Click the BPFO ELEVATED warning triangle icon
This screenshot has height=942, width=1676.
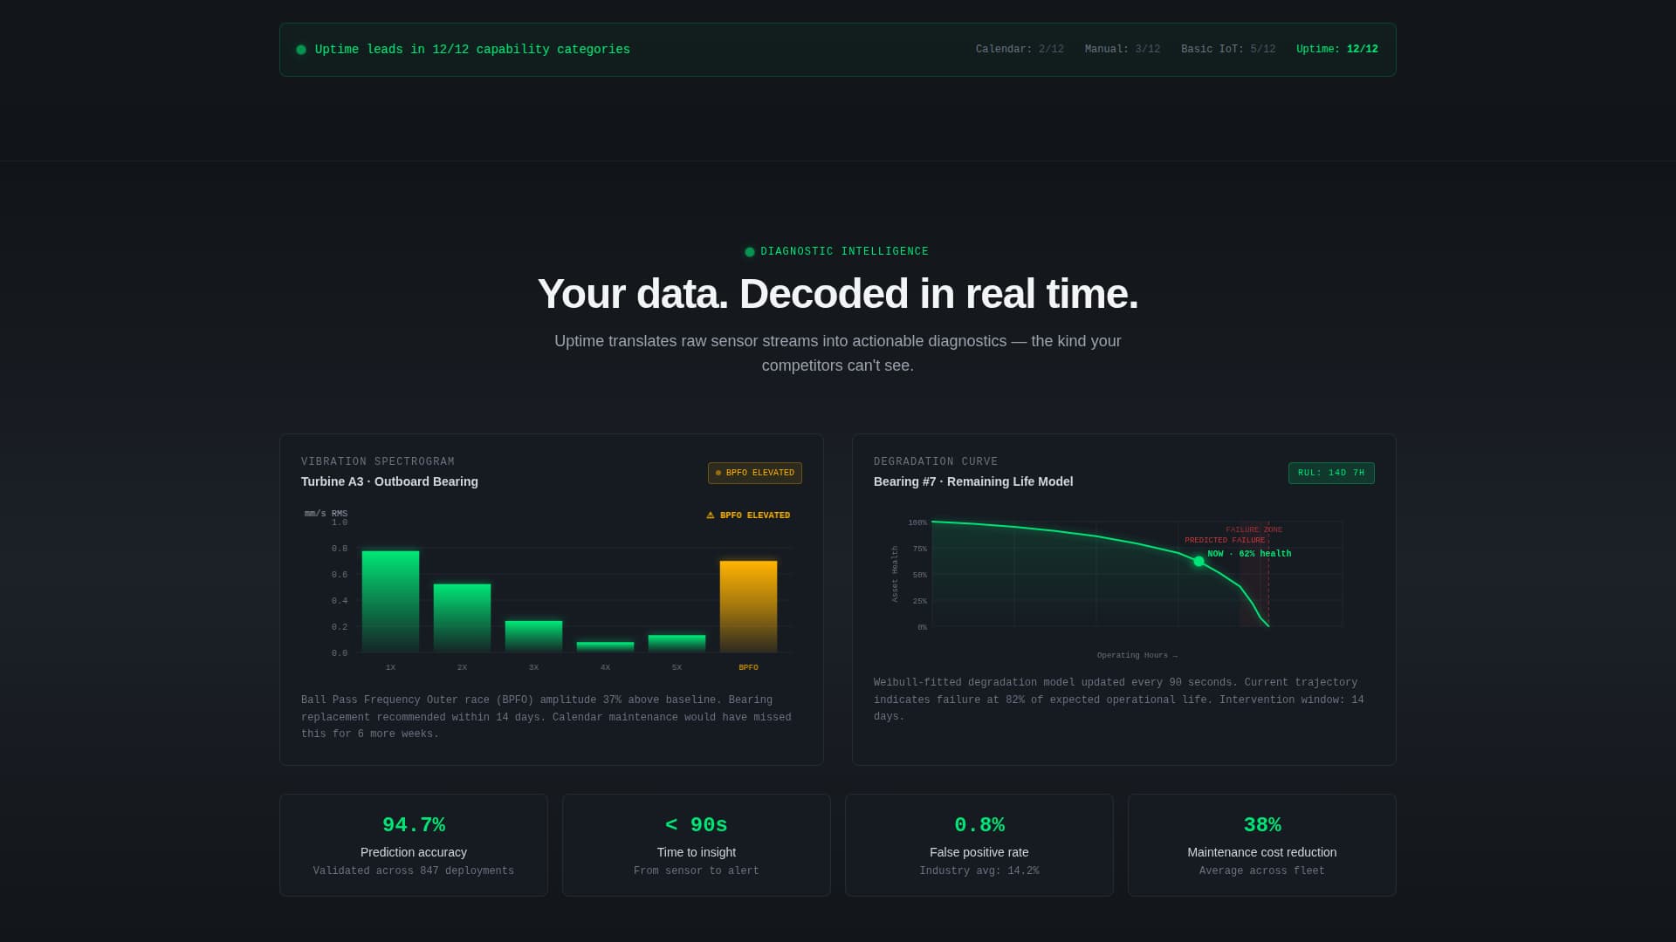click(x=711, y=515)
